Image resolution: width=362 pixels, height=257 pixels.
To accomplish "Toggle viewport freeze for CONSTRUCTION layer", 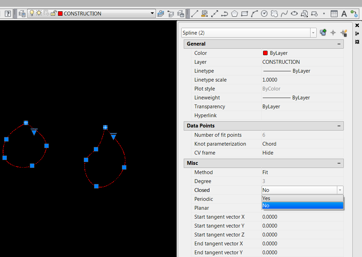I will [46, 13].
